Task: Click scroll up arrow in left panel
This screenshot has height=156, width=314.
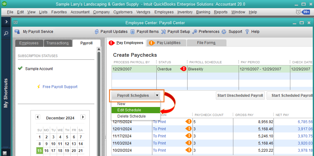Action: (99, 49)
